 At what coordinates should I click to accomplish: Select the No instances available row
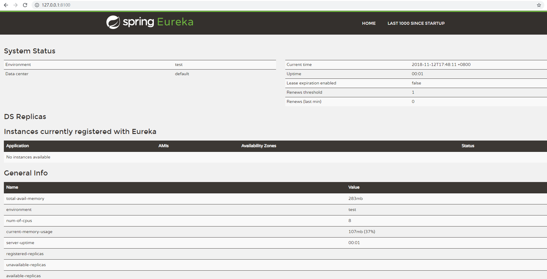[x=275, y=157]
